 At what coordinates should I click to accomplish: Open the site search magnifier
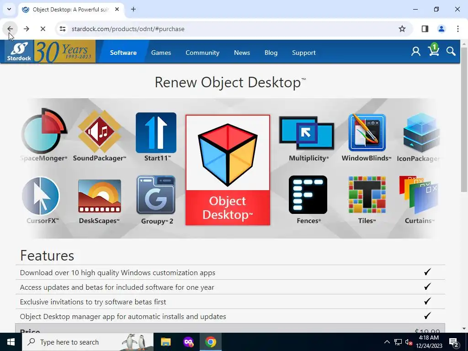(x=451, y=51)
